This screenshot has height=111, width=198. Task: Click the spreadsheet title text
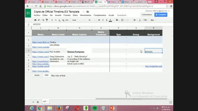(56, 12)
